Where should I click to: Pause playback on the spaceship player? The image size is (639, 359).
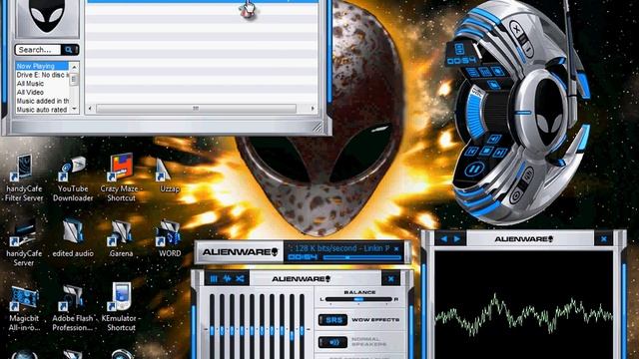pos(474,169)
